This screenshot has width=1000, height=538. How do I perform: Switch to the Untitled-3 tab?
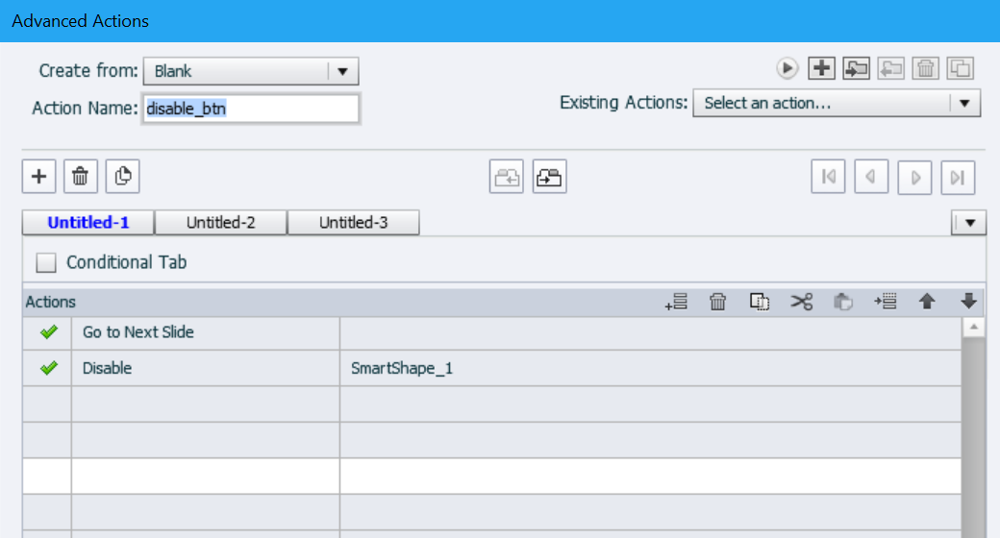pos(354,223)
